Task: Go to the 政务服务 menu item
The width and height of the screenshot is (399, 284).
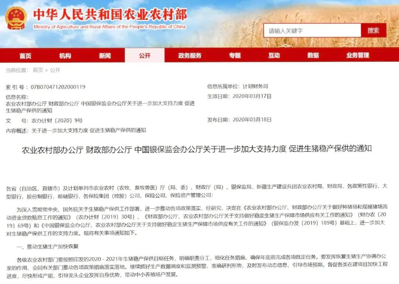Action: [x=190, y=55]
